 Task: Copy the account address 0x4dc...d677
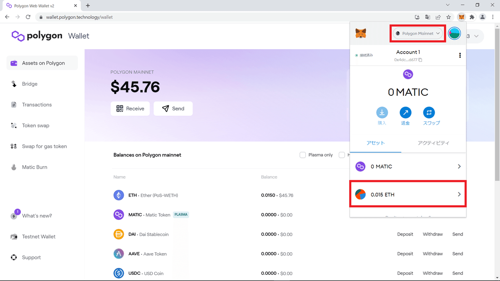[x=408, y=60]
